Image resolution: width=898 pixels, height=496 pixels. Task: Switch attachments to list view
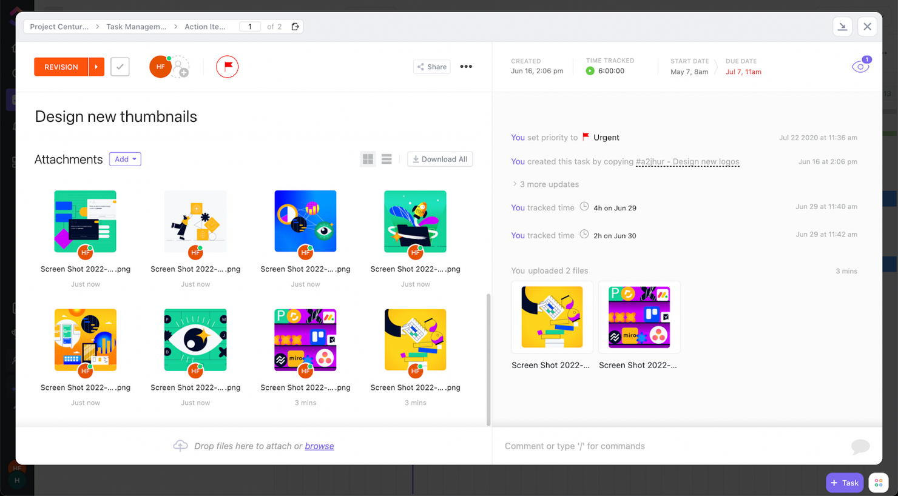point(387,159)
